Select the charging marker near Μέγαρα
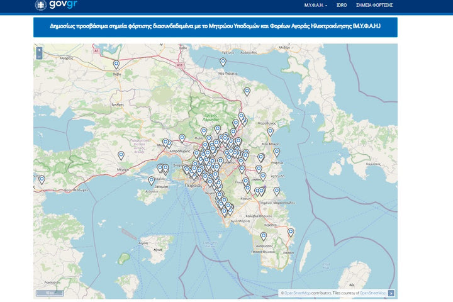 click(x=121, y=156)
